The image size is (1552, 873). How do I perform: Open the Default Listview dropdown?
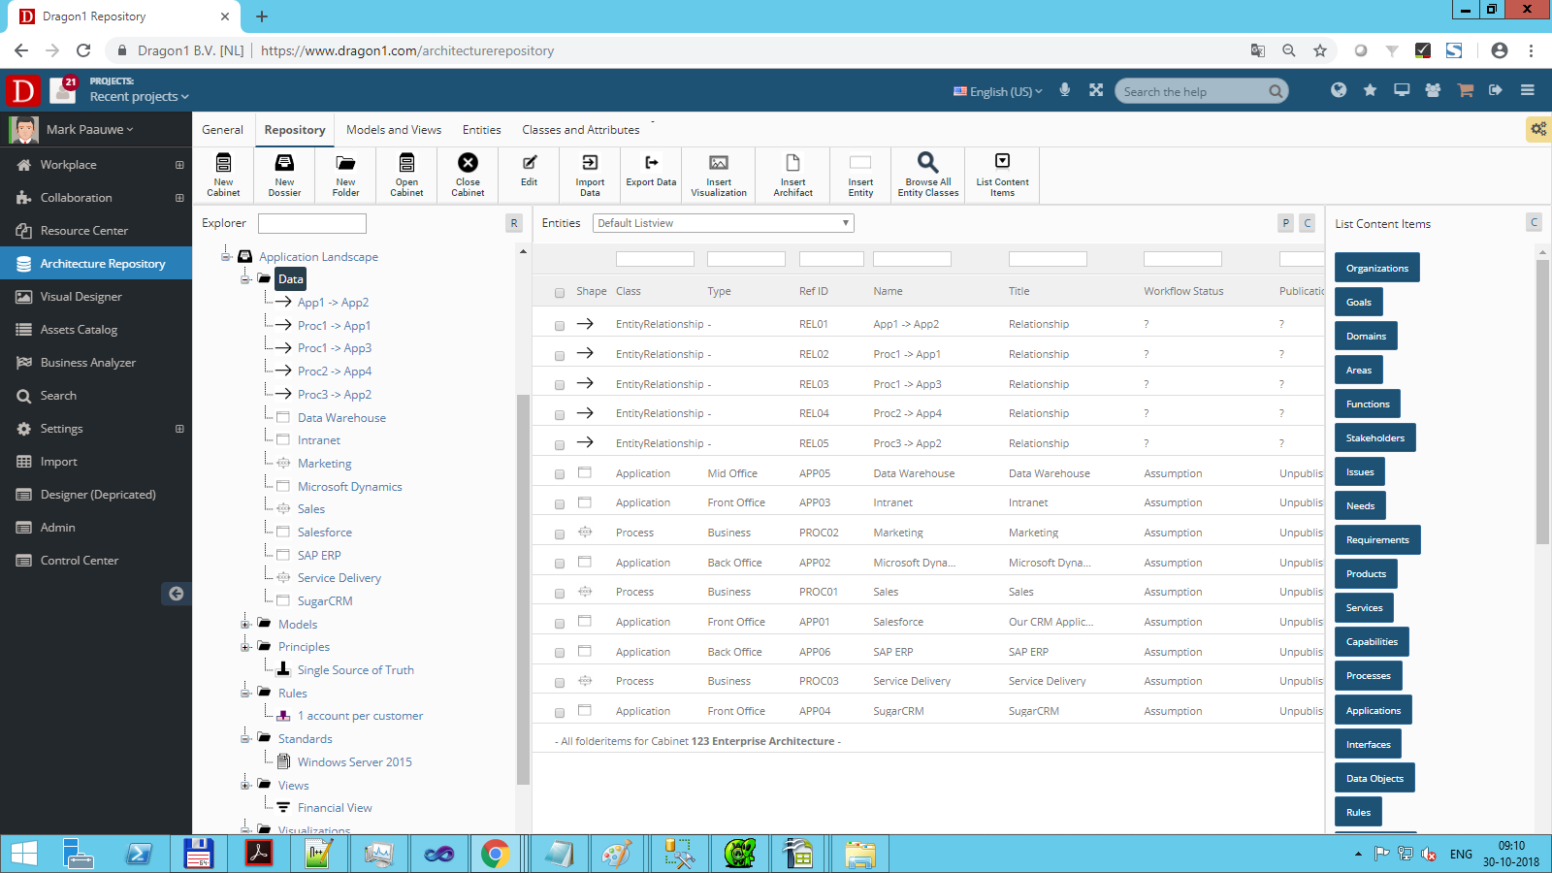pyautogui.click(x=724, y=223)
